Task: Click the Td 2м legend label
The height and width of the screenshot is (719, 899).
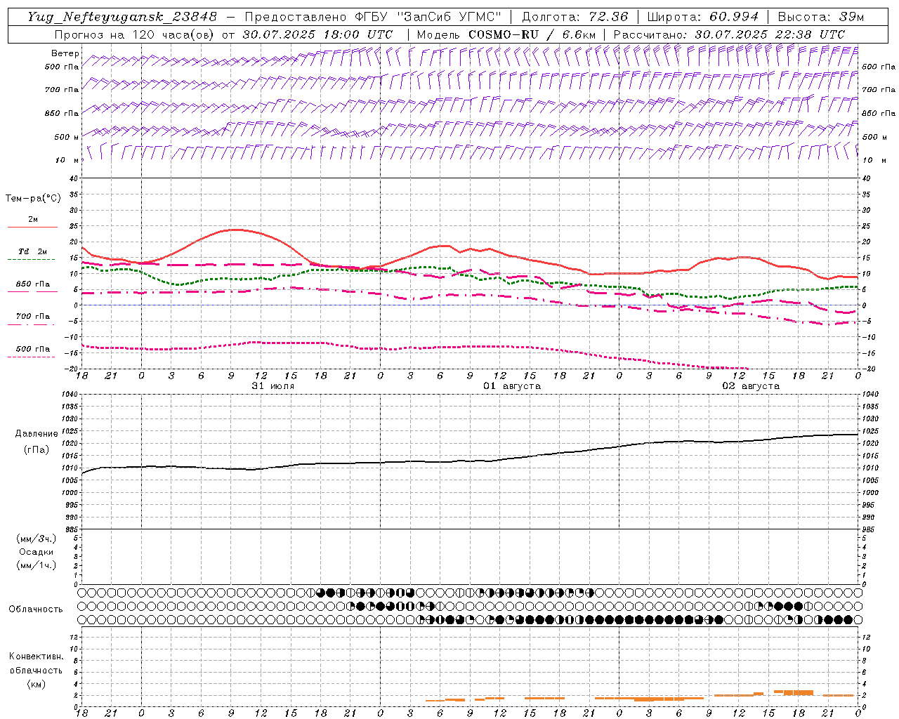Action: coord(32,251)
